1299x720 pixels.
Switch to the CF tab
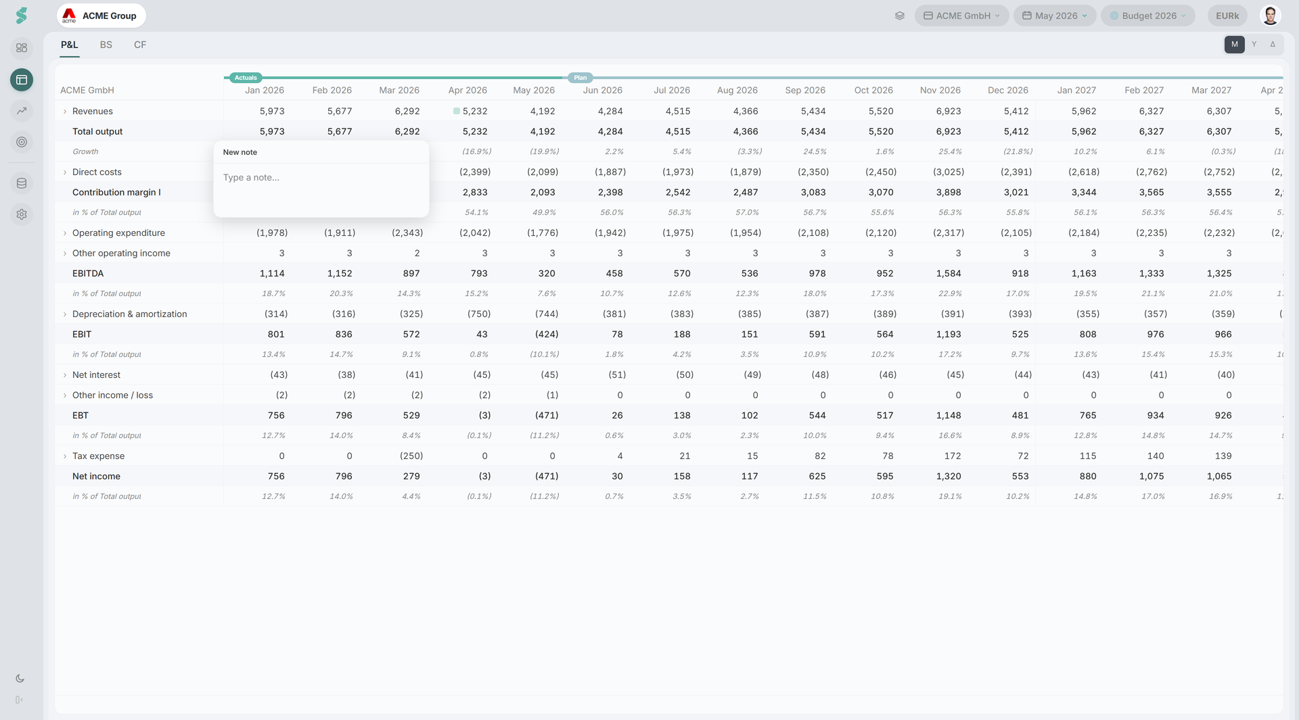tap(140, 45)
